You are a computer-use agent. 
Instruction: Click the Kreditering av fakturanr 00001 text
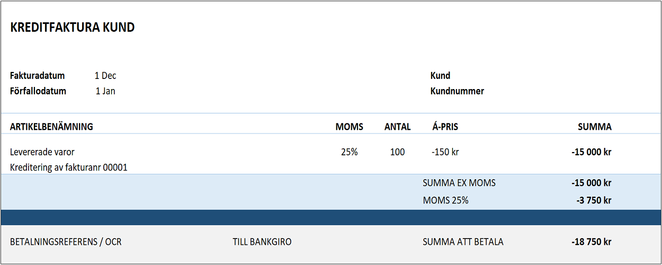click(69, 167)
